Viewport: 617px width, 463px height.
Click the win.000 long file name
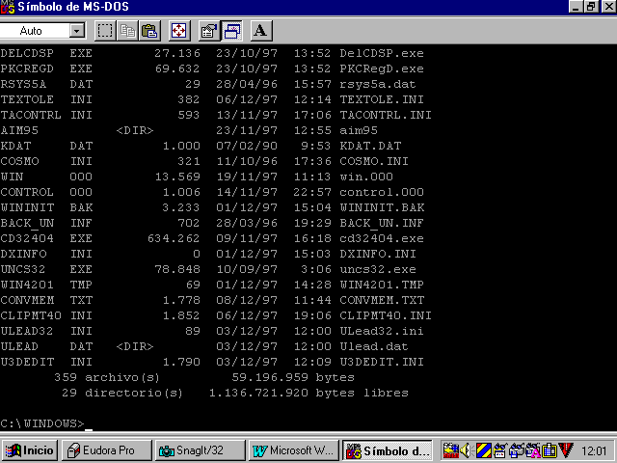click(x=366, y=177)
